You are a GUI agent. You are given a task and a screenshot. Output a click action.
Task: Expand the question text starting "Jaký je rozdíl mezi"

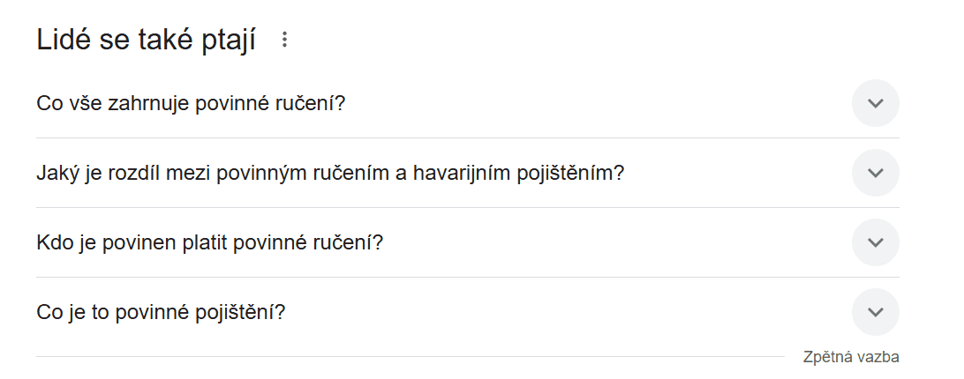[x=330, y=173]
